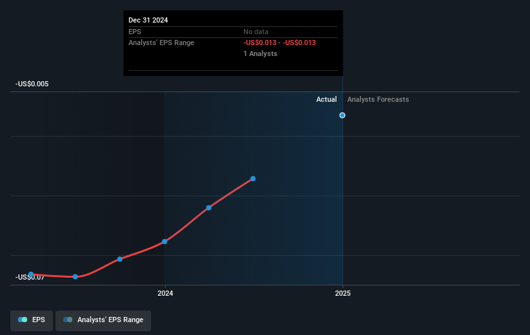Viewport: 530px width, 335px height.
Task: Click the No data value in tooltip
Action: pos(256,32)
